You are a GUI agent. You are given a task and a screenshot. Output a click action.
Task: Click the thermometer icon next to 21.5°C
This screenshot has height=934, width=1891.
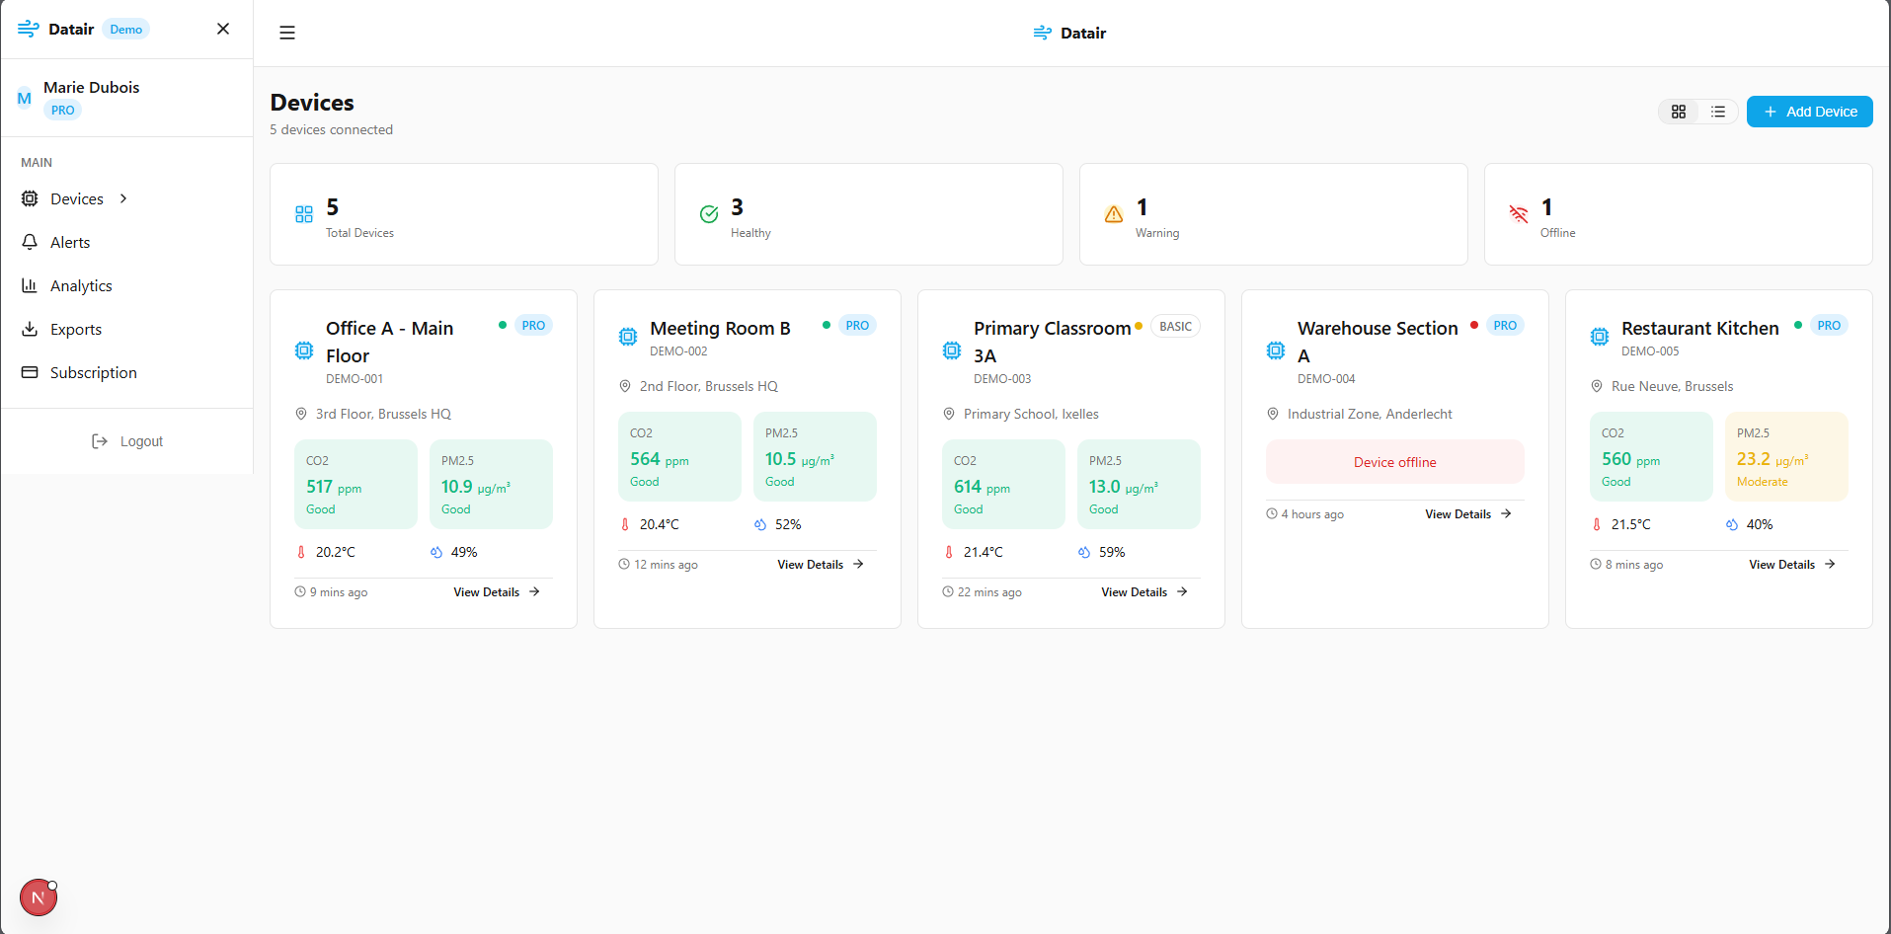(1597, 524)
